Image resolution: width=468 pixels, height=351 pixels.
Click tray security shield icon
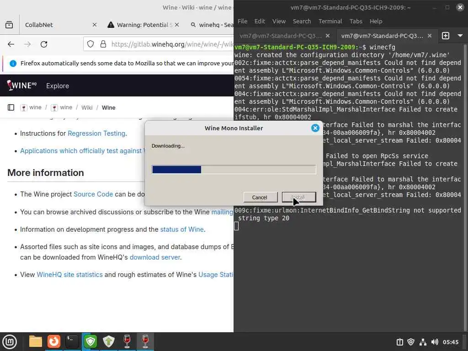(411, 342)
